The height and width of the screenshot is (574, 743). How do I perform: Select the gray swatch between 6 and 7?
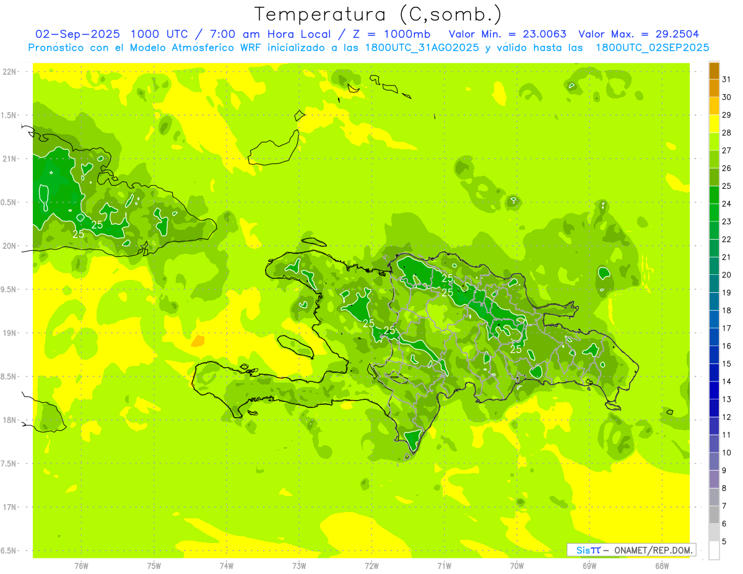[714, 515]
